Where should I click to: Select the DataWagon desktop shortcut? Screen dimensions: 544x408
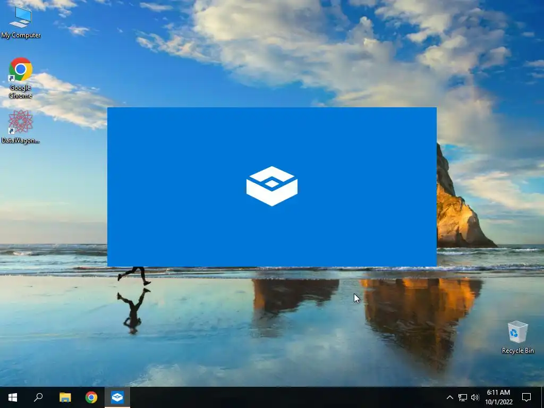point(21,126)
